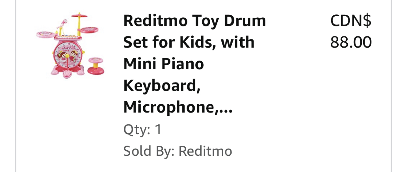Click the right red drum pad in the photo
Viewport: 407px width, 172px height.
[90, 29]
